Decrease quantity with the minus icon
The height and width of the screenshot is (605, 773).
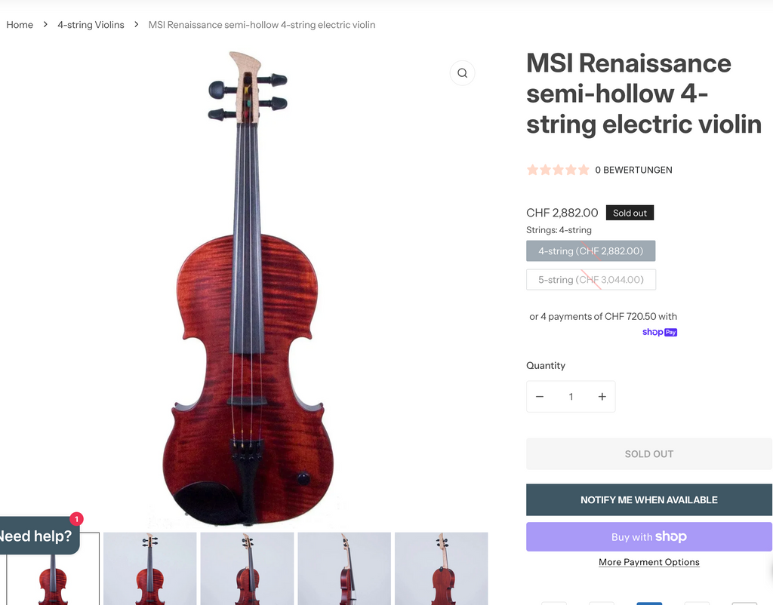[540, 397]
